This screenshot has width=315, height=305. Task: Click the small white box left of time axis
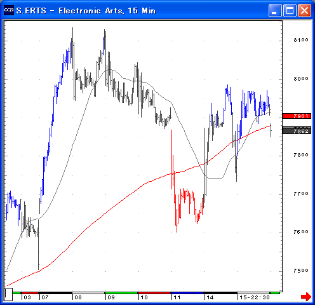click(8, 294)
